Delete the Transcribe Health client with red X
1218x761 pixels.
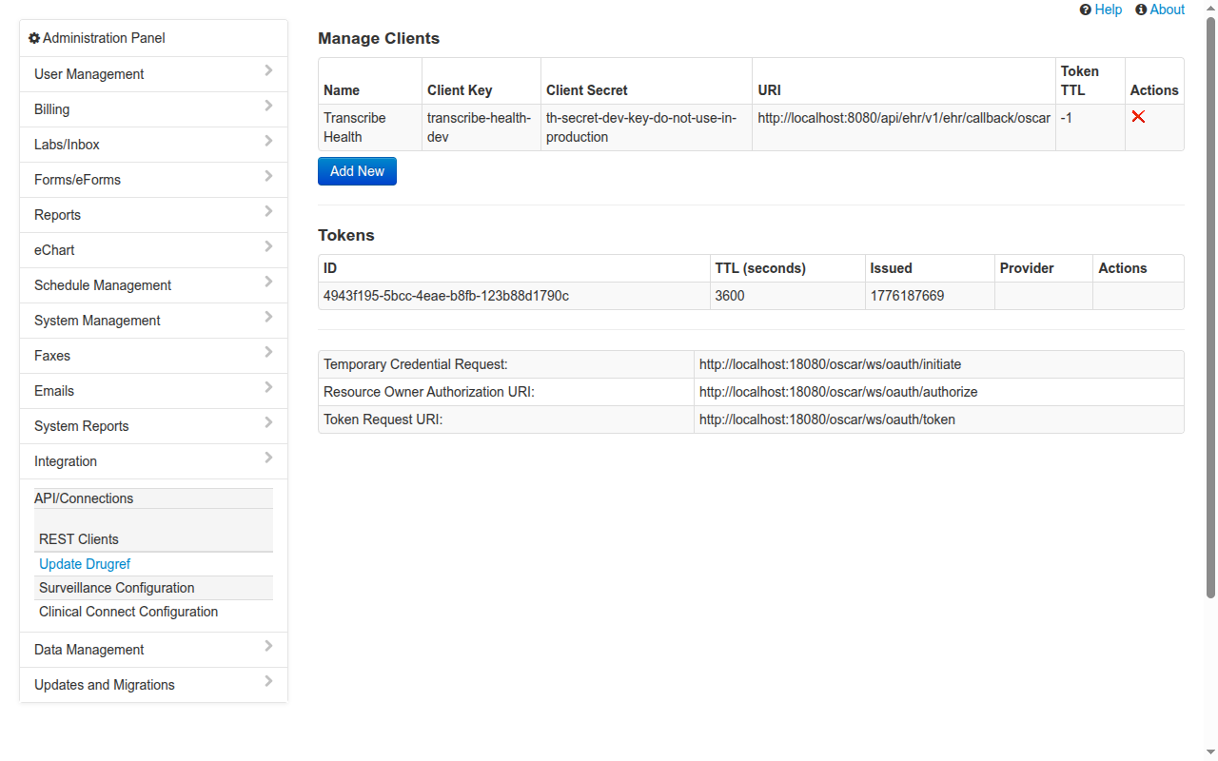click(x=1139, y=117)
